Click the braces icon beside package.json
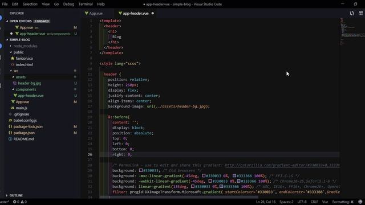 10,133
